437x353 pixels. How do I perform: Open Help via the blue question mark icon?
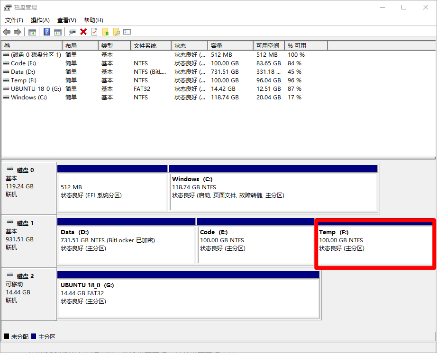coord(46,32)
